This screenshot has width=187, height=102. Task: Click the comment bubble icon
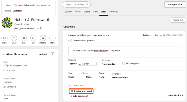click(x=71, y=96)
